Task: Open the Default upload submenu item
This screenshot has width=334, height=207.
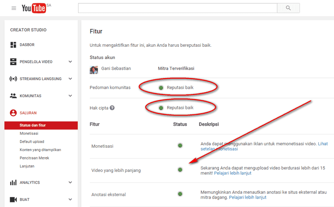Action: click(32, 141)
